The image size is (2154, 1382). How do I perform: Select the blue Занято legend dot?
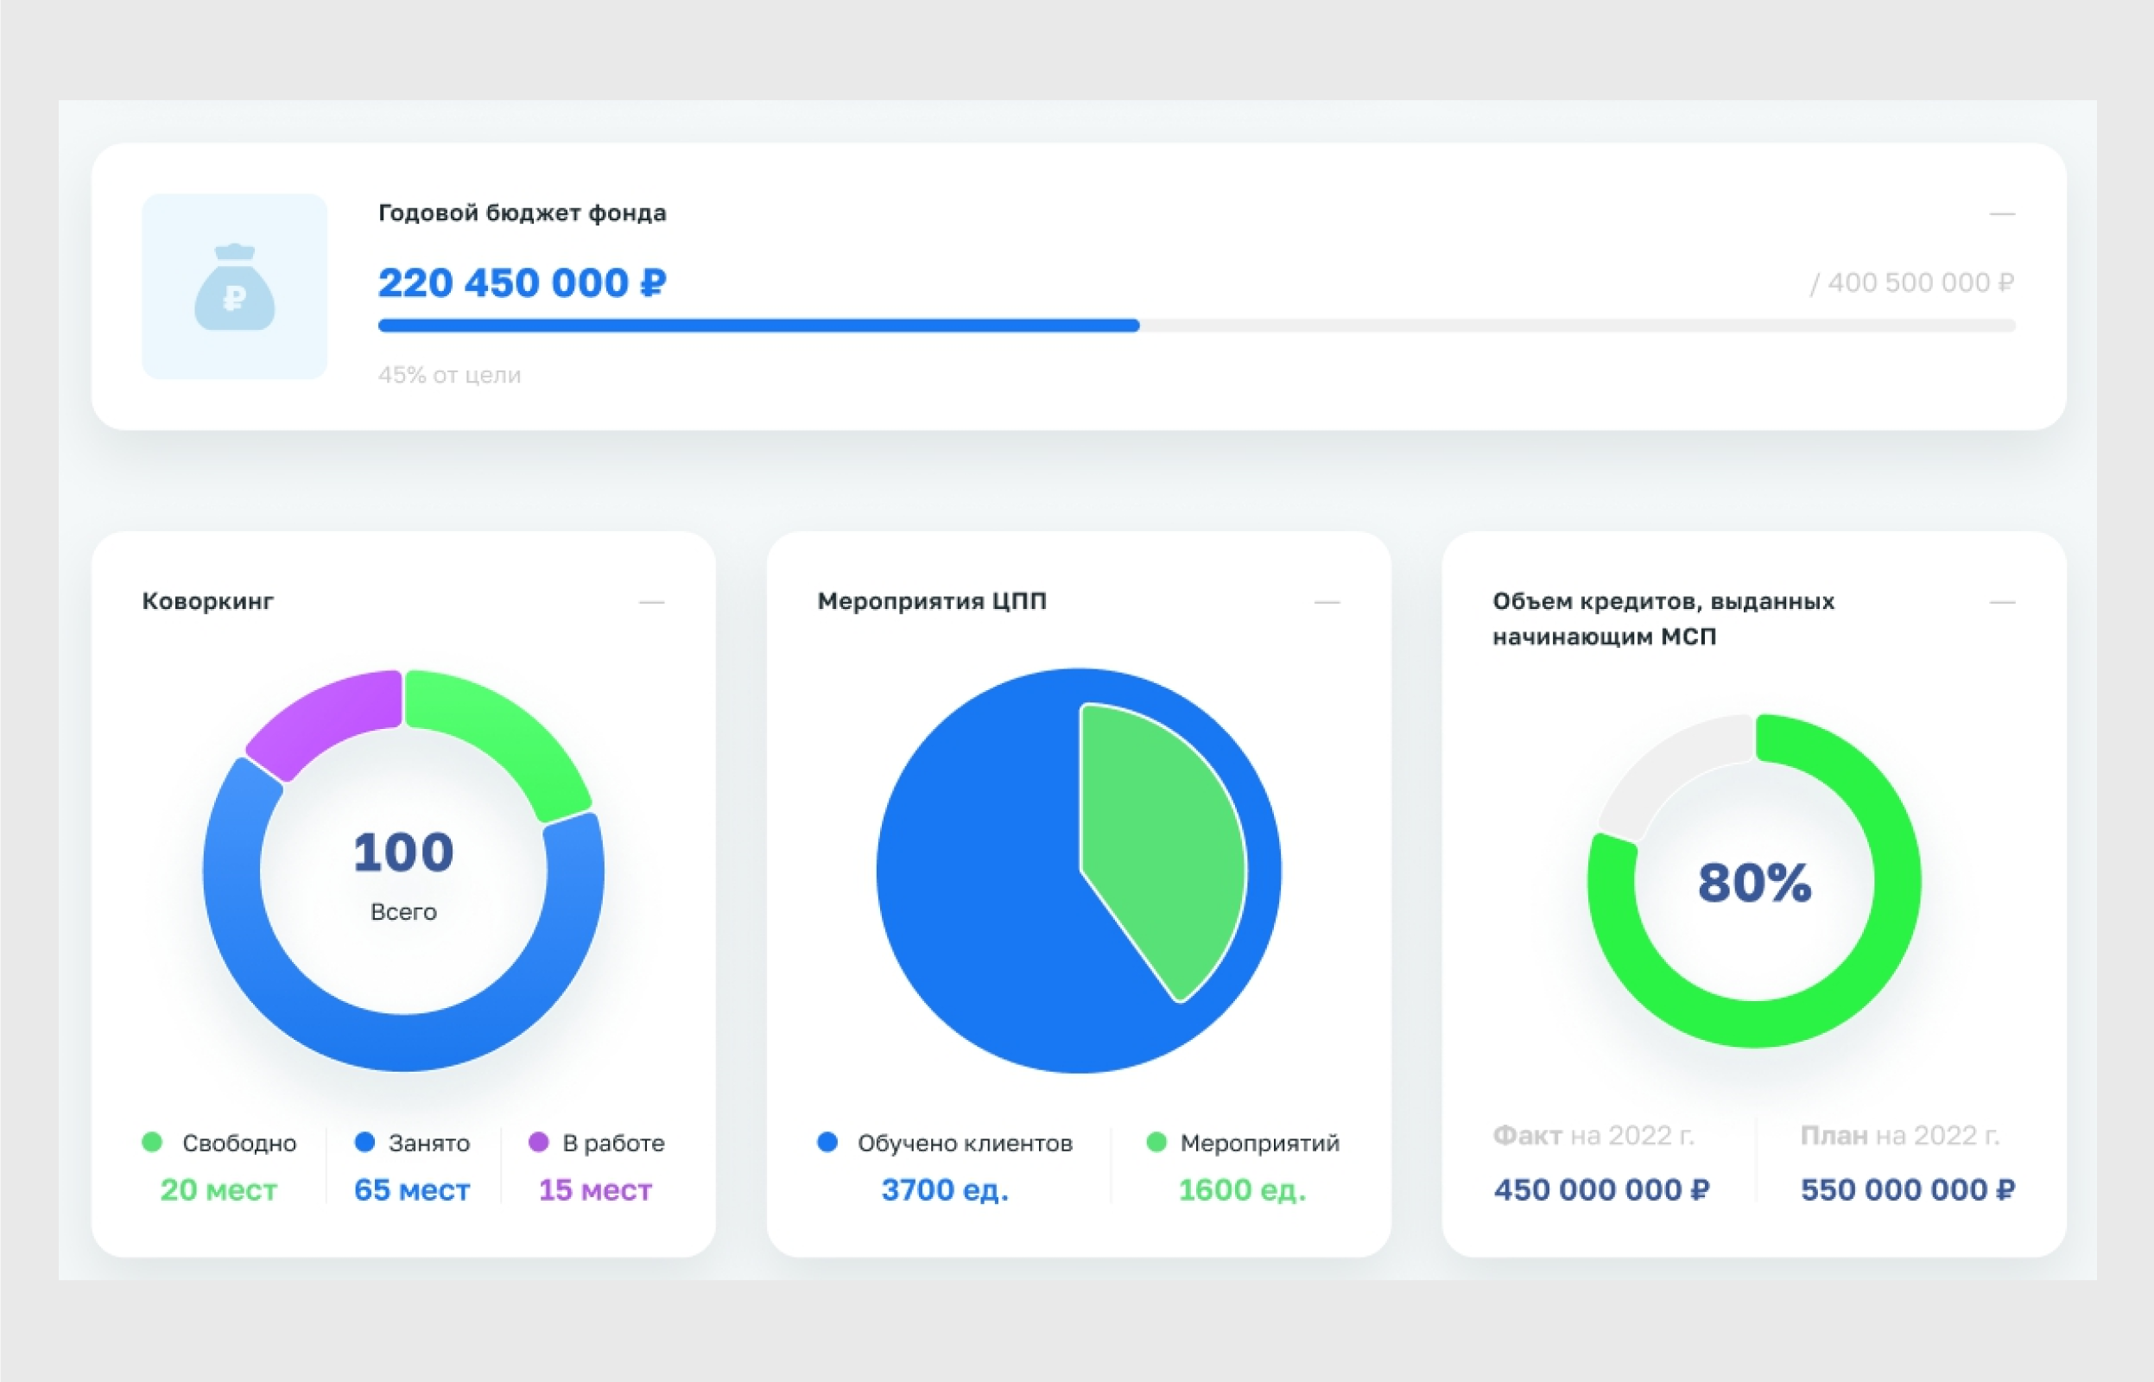click(364, 1143)
